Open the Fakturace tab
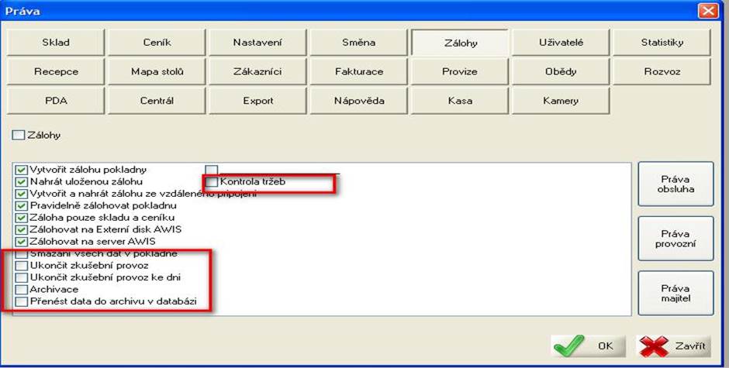The width and height of the screenshot is (729, 368). pyautogui.click(x=359, y=71)
